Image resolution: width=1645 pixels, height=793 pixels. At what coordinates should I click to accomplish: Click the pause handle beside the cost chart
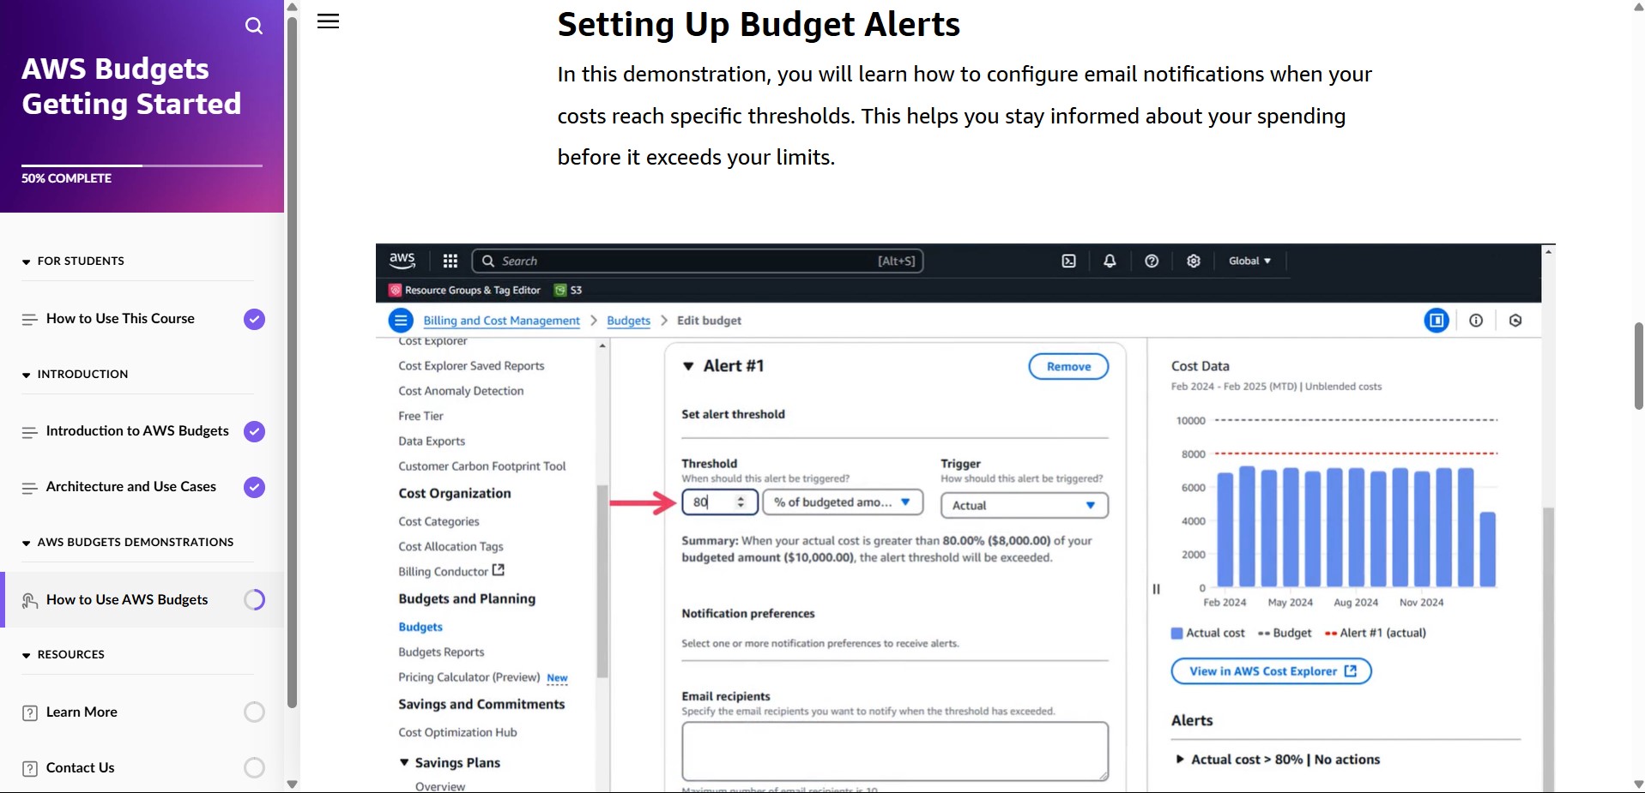click(x=1156, y=589)
